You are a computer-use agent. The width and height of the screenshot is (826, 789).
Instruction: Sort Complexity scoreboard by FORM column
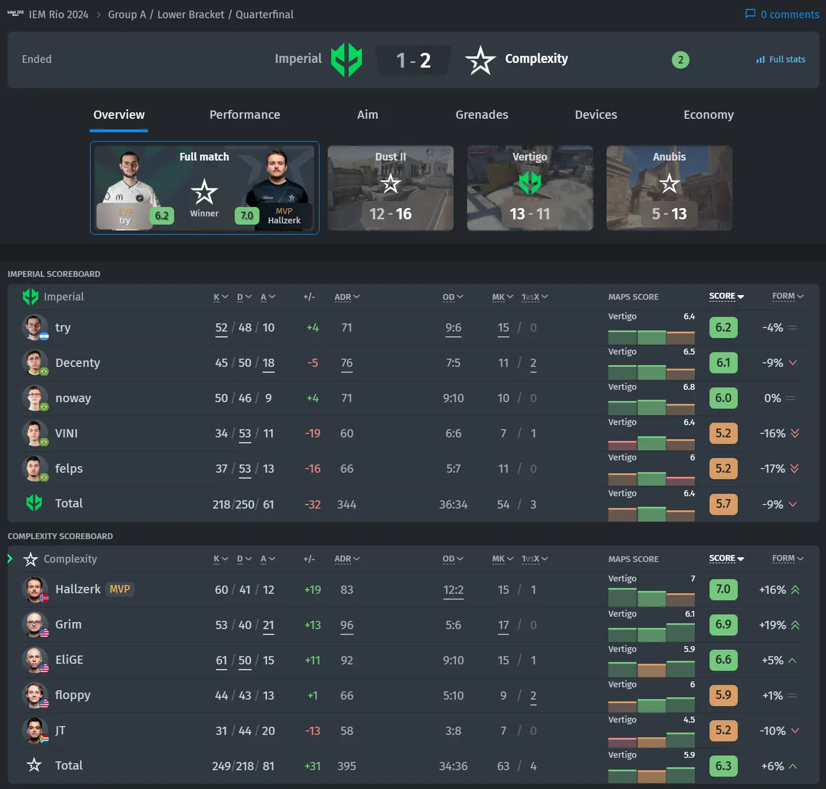click(x=788, y=559)
